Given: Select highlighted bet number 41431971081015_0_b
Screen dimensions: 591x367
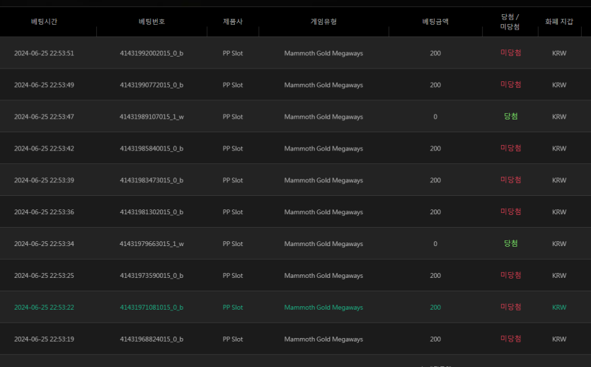Looking at the screenshot, I should click(x=151, y=307).
